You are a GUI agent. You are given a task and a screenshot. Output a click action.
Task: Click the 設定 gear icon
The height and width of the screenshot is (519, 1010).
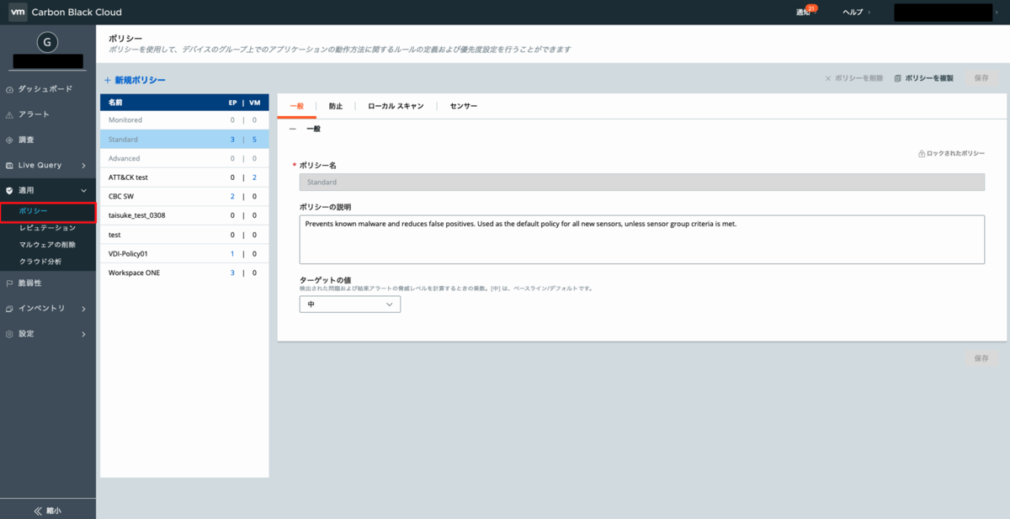coord(9,334)
